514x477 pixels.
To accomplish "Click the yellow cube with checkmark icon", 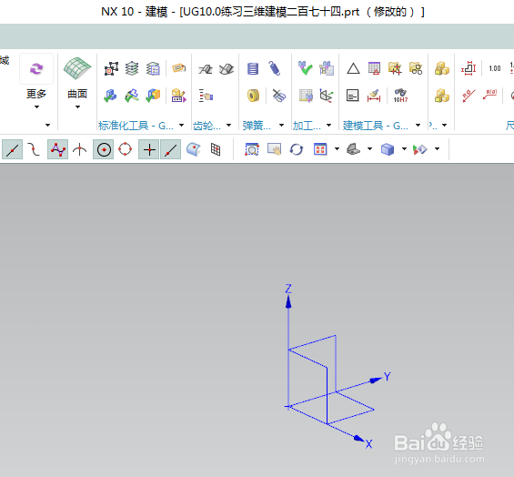I will pyautogui.click(x=153, y=96).
